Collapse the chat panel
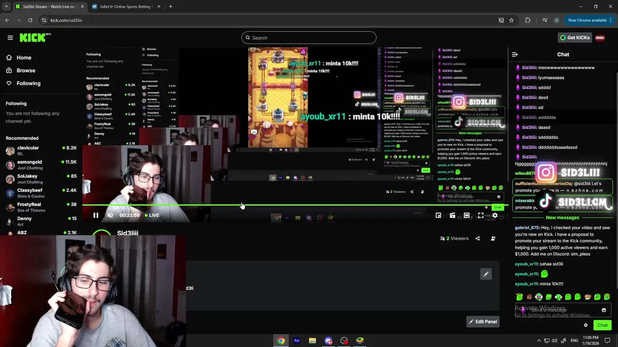The width and height of the screenshot is (618, 347). pyautogui.click(x=515, y=54)
